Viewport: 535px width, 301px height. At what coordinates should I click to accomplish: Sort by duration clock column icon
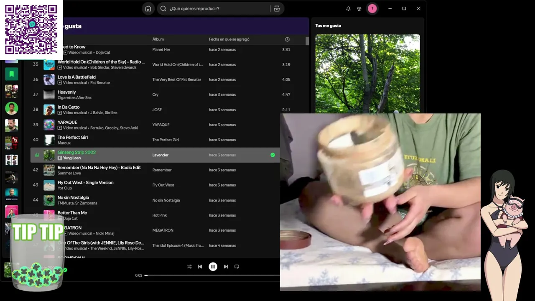click(287, 39)
